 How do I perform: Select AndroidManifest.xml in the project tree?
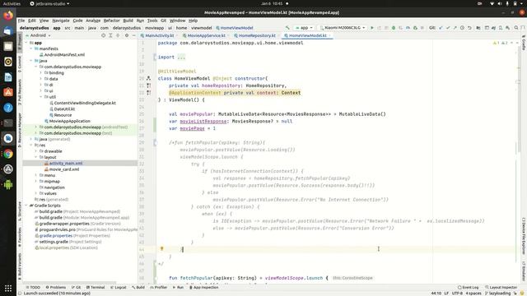(64, 55)
